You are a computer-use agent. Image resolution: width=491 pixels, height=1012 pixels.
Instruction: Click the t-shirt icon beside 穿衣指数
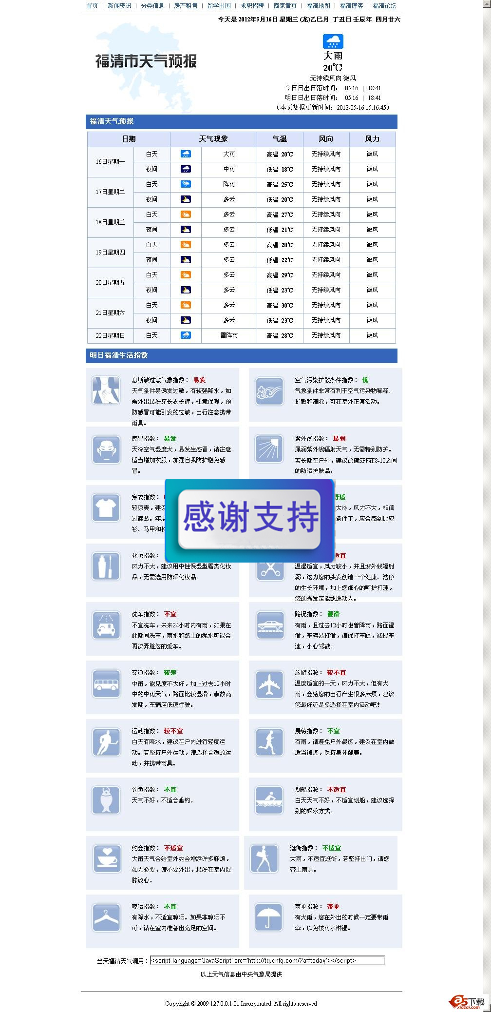pyautogui.click(x=106, y=508)
